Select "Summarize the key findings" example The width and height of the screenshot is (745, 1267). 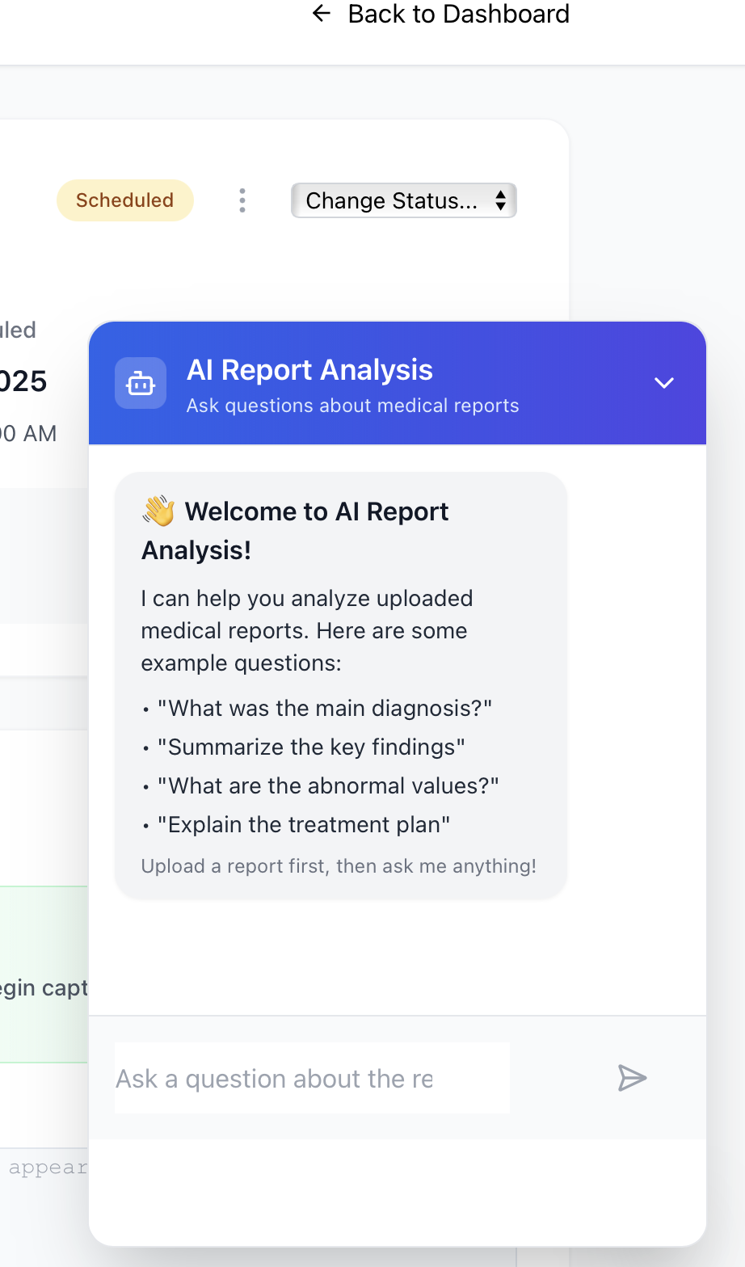click(x=311, y=747)
